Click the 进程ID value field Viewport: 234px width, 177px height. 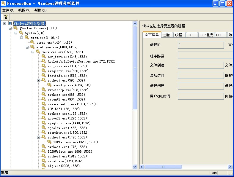click(201, 45)
